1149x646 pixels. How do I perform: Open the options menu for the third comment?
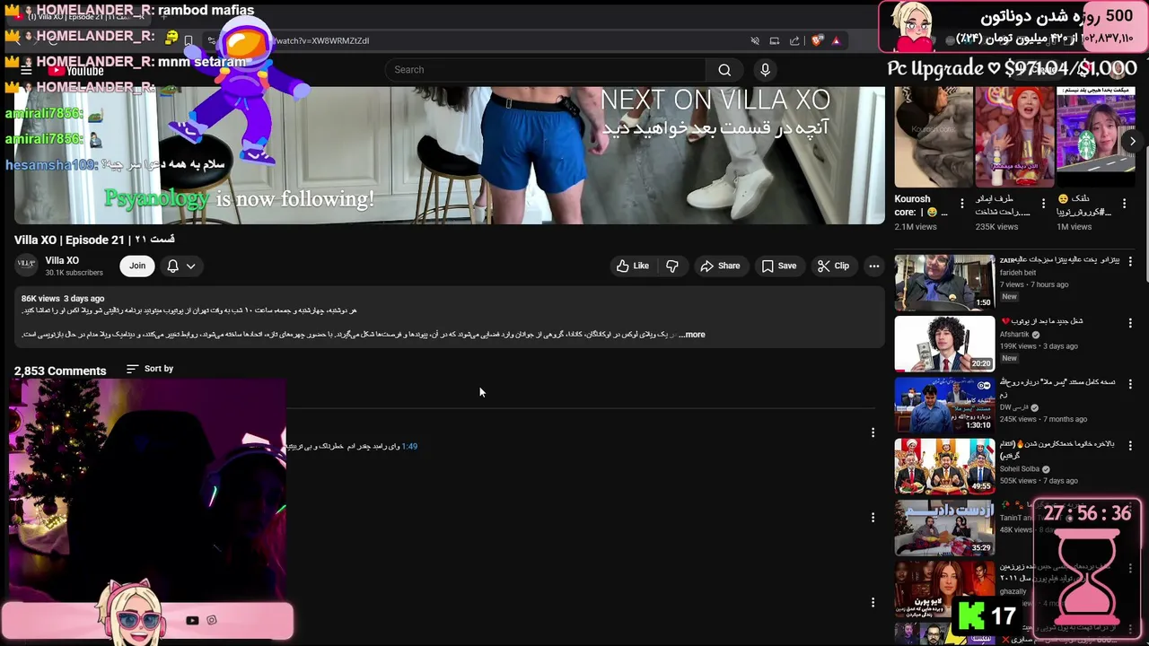coord(873,602)
